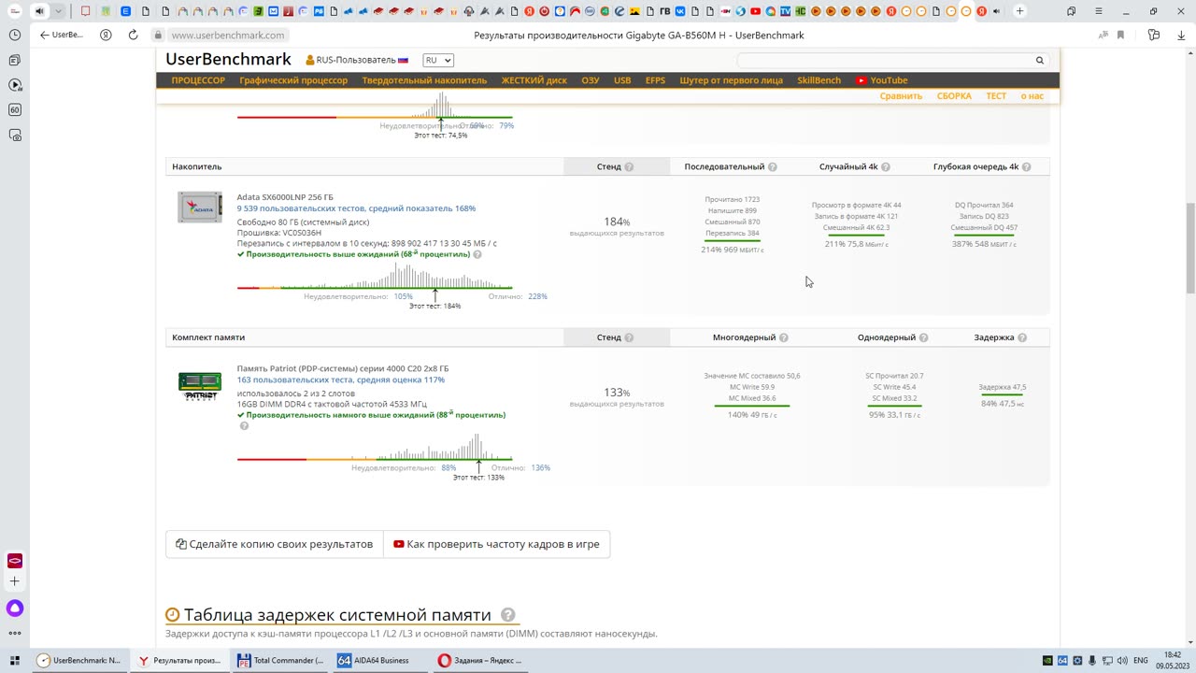Viewport: 1196px width, 673px height.
Task: Open 163 пользовательских теста link
Action: click(x=340, y=379)
